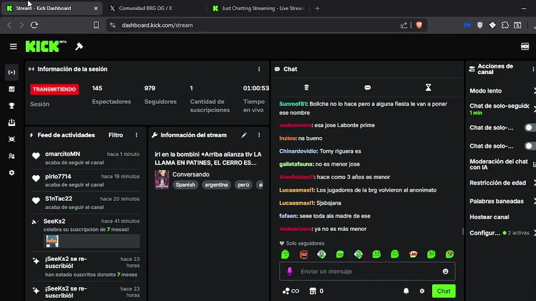The image size is (536, 301).
Task: Click the top-right chest icon in Kick header
Action: tap(525, 46)
